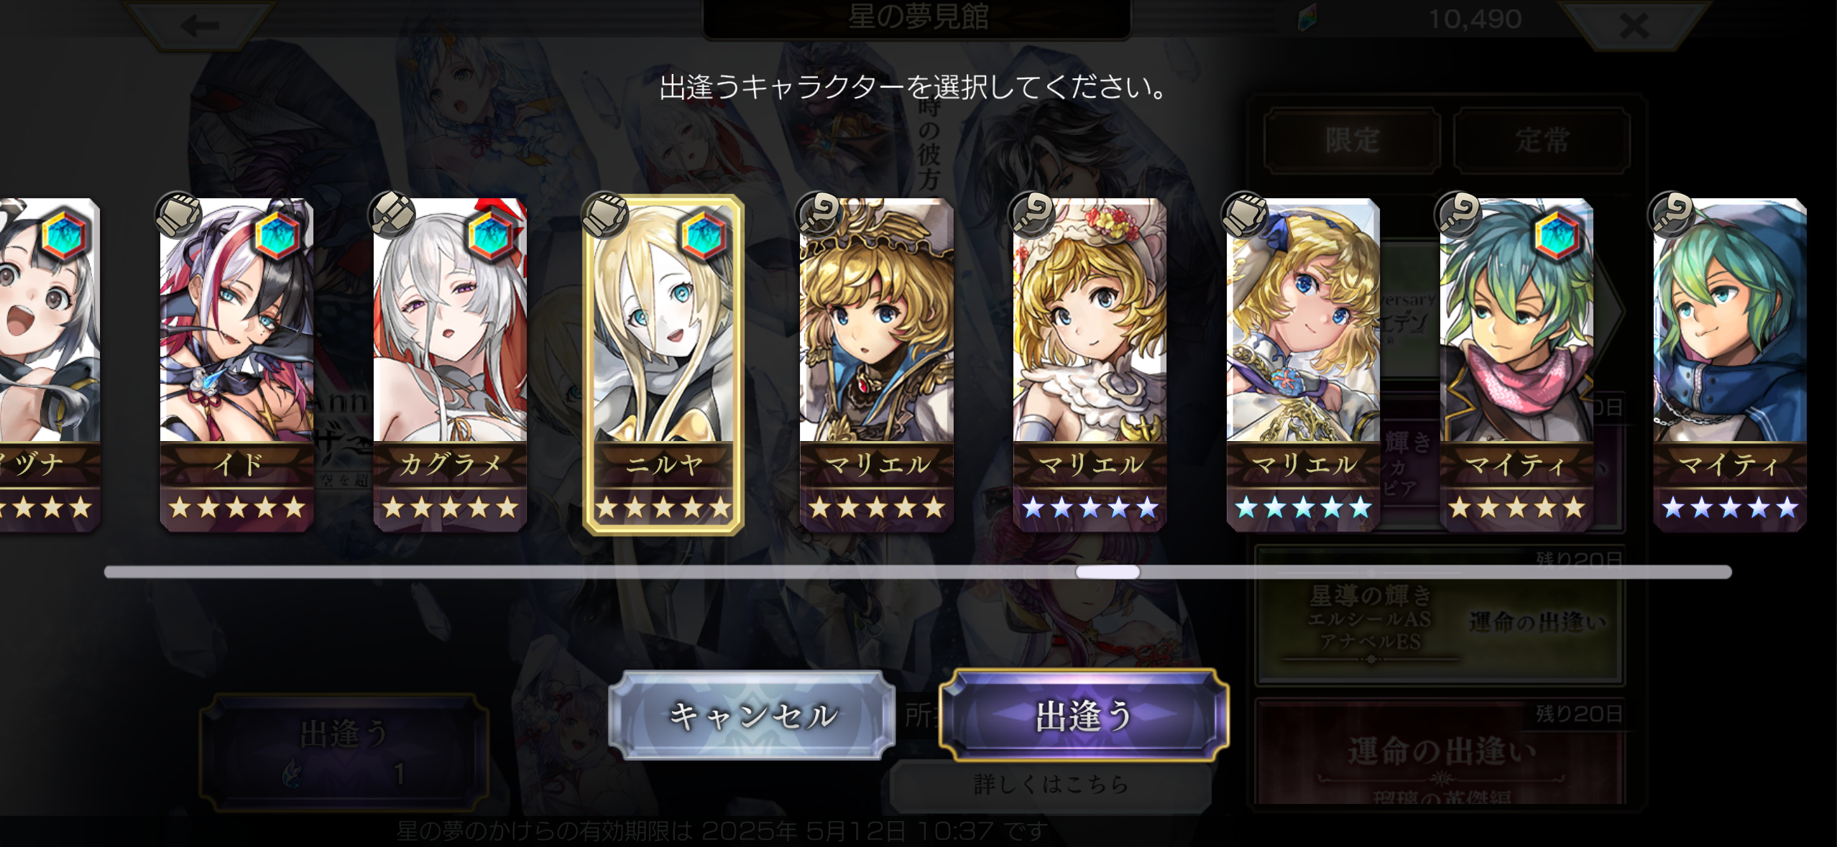Click fist weapon icon on Nilya card

click(x=605, y=216)
